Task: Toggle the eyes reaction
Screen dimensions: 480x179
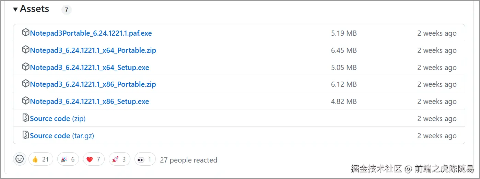Action: tap(145, 159)
